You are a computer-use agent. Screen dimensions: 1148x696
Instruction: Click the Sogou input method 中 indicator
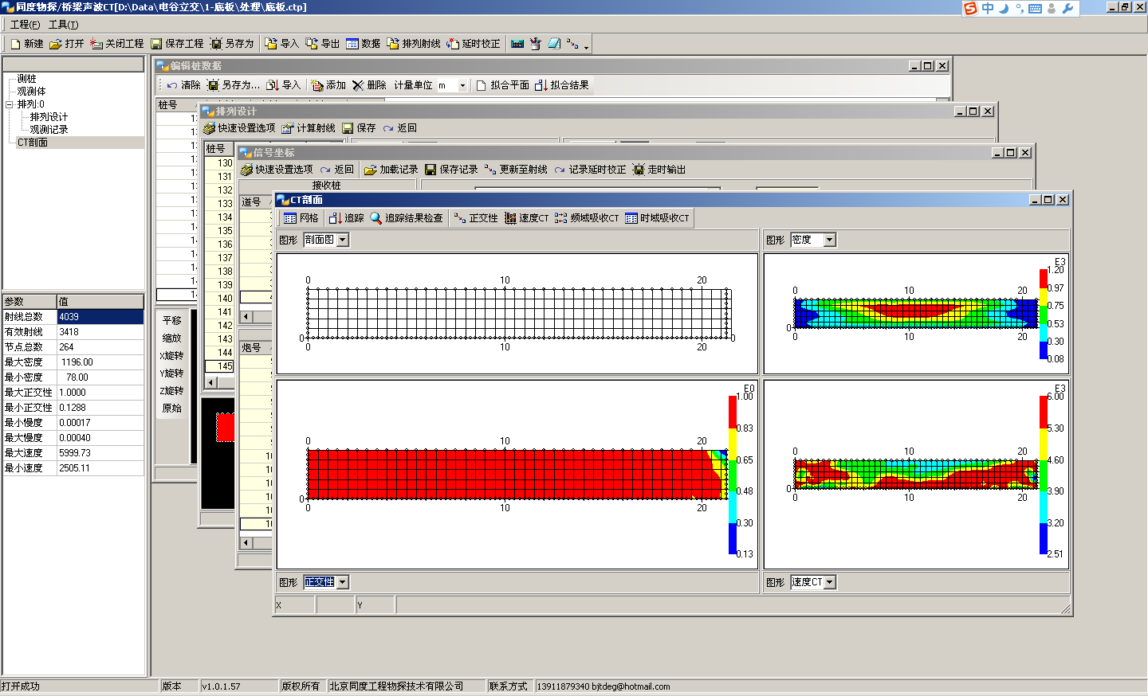988,8
